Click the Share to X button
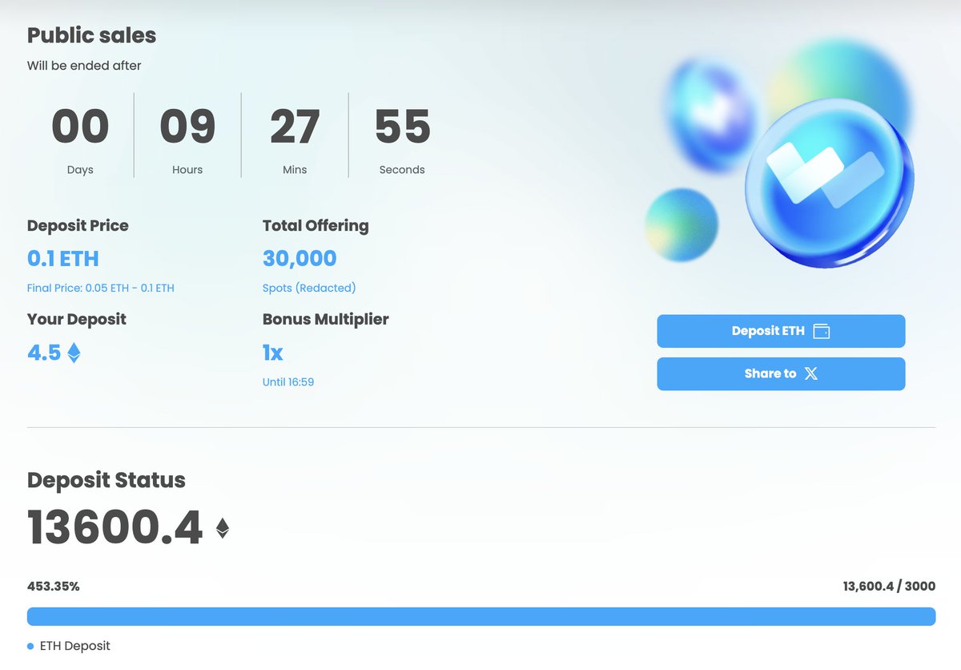This screenshot has height=670, width=961. 781,373
